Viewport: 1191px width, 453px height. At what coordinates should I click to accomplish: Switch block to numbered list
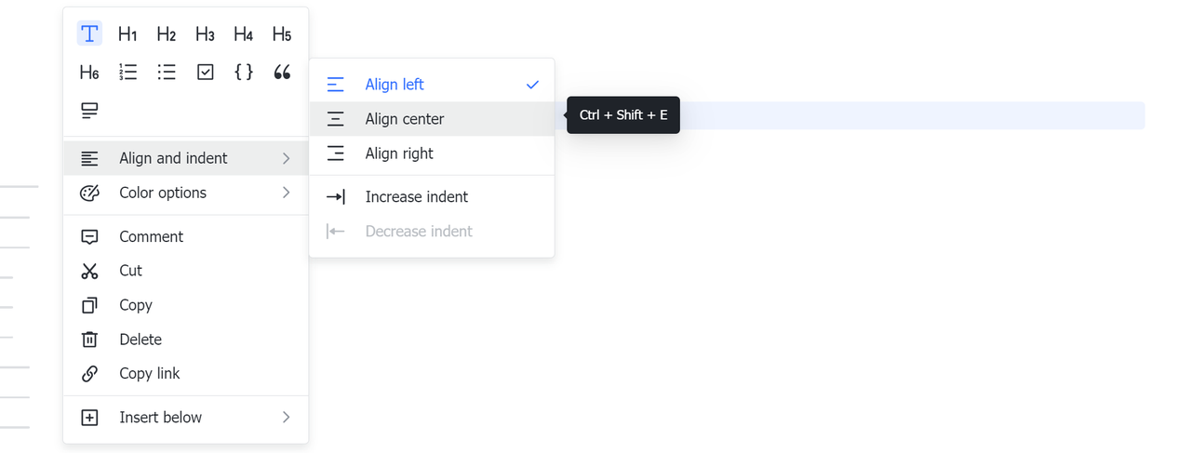(128, 73)
